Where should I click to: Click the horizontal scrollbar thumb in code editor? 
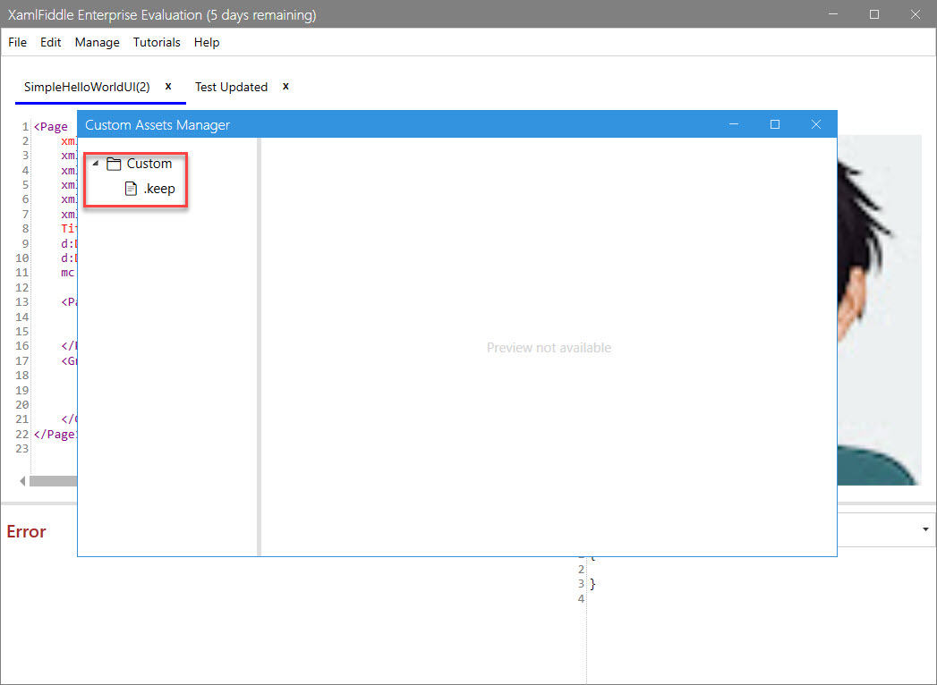[53, 481]
